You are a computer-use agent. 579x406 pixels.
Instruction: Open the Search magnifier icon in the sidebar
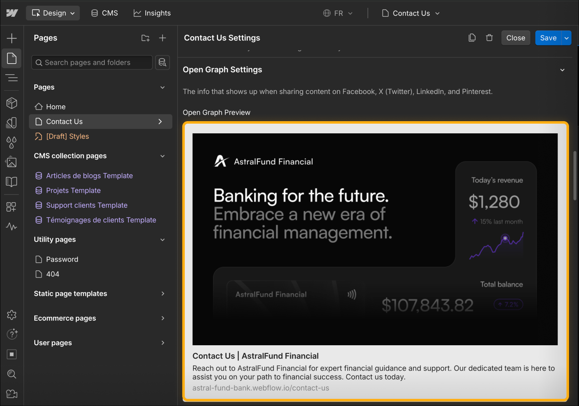point(12,374)
